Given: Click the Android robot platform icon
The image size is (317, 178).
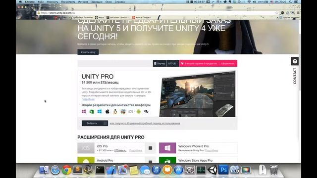Looking at the screenshot, I should 139,112.
